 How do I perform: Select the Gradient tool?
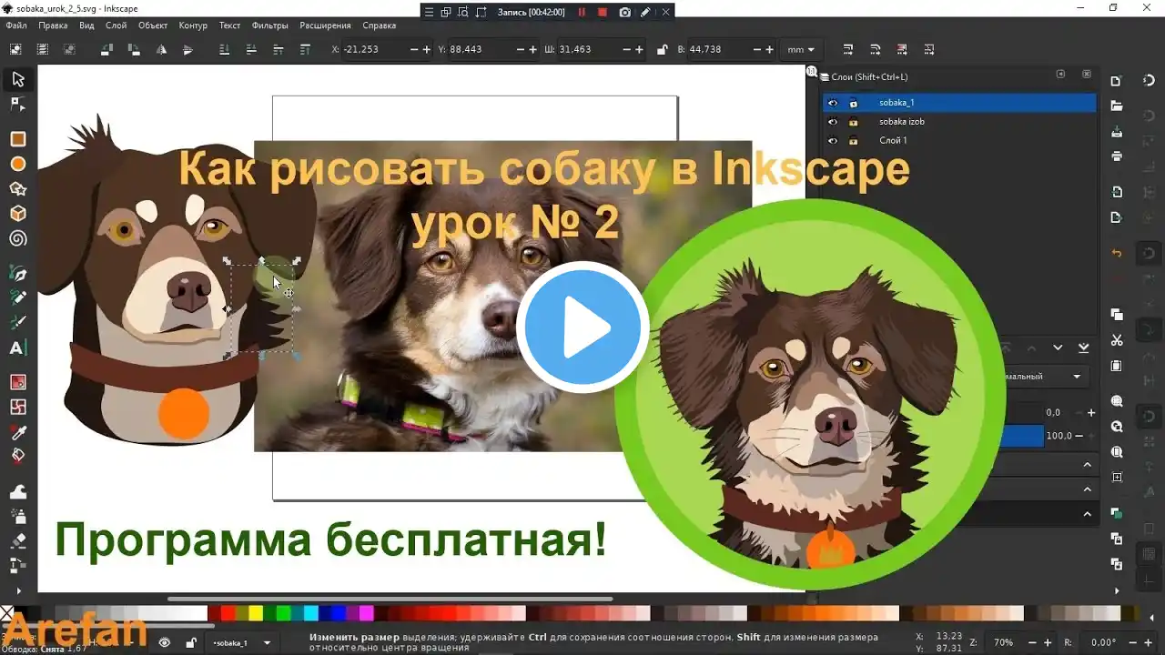coord(17,382)
